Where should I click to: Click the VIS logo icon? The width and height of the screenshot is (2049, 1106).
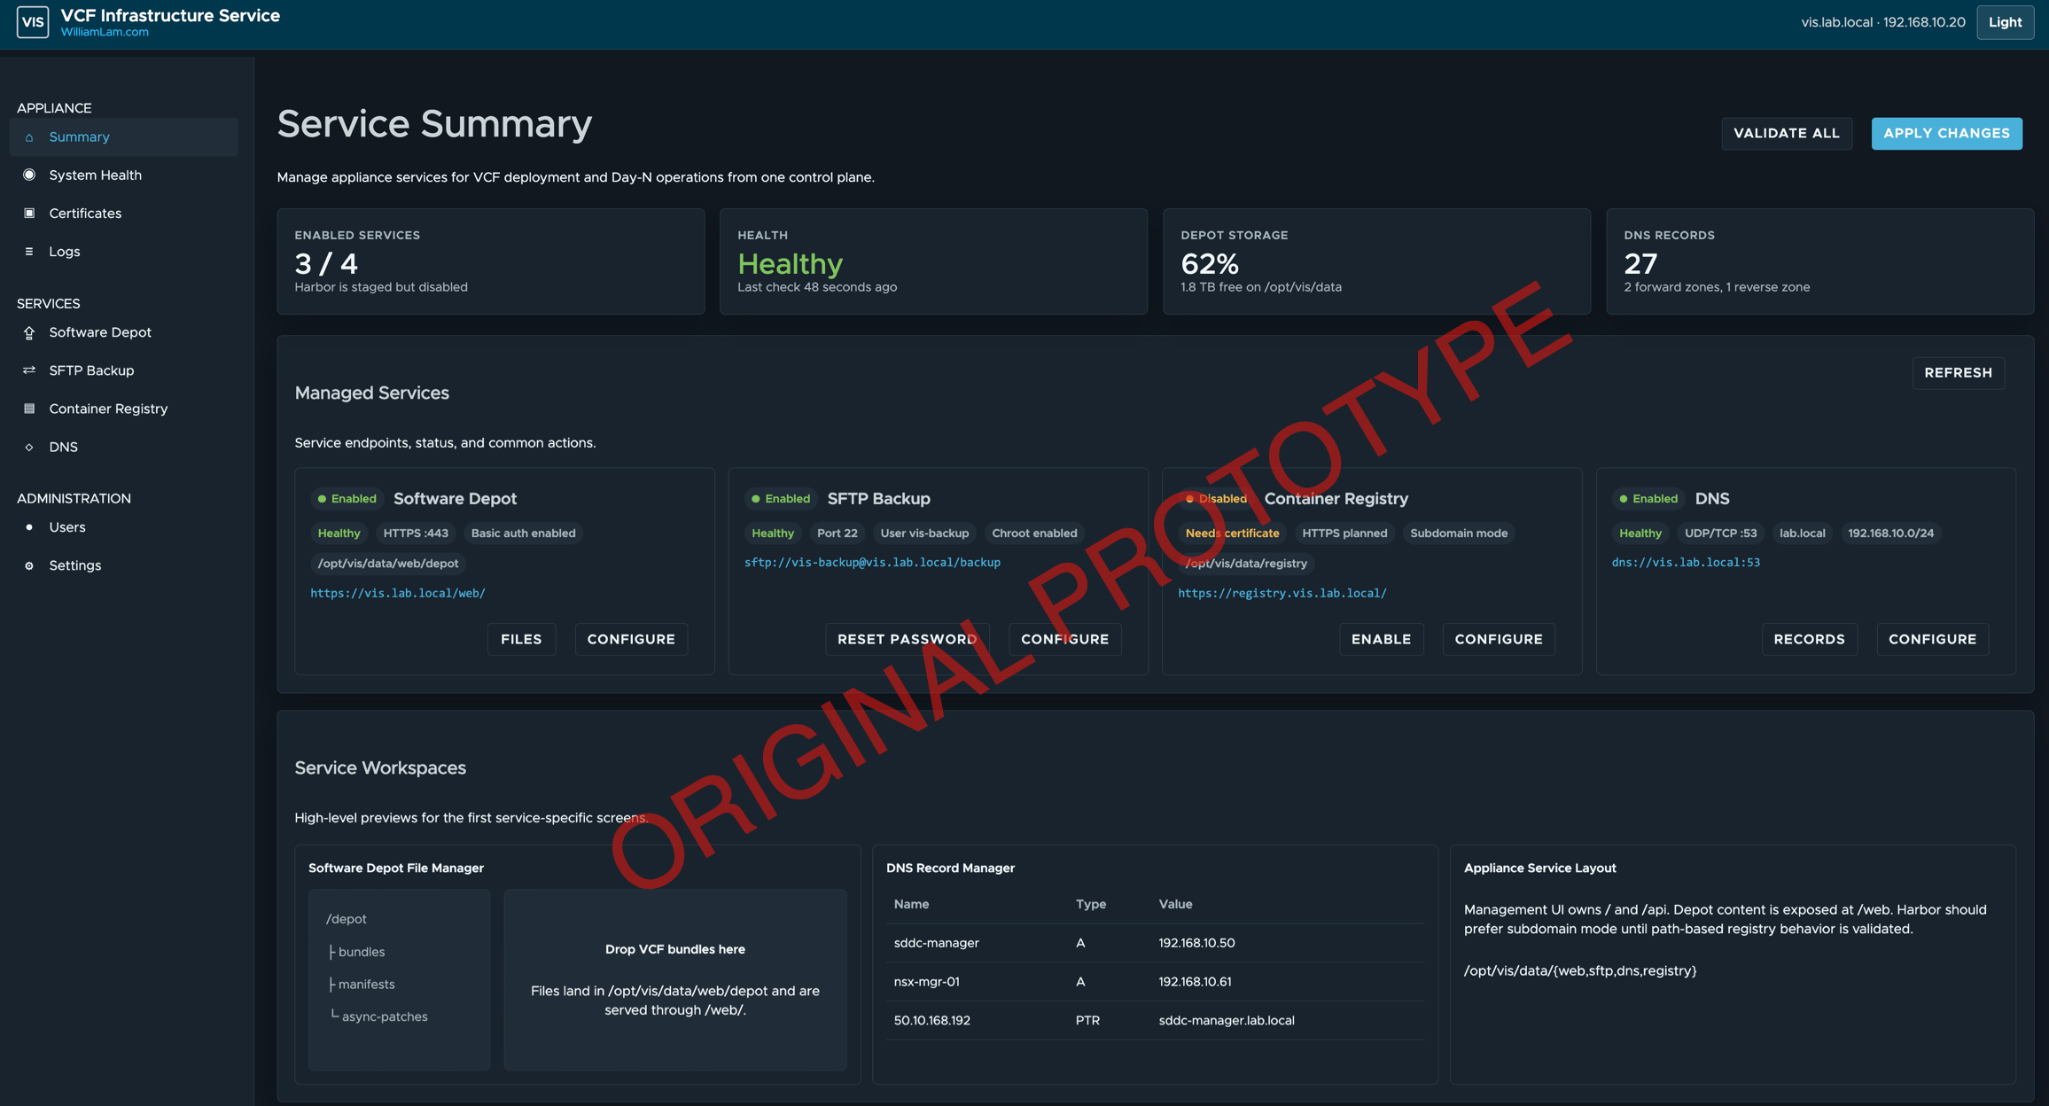point(33,22)
